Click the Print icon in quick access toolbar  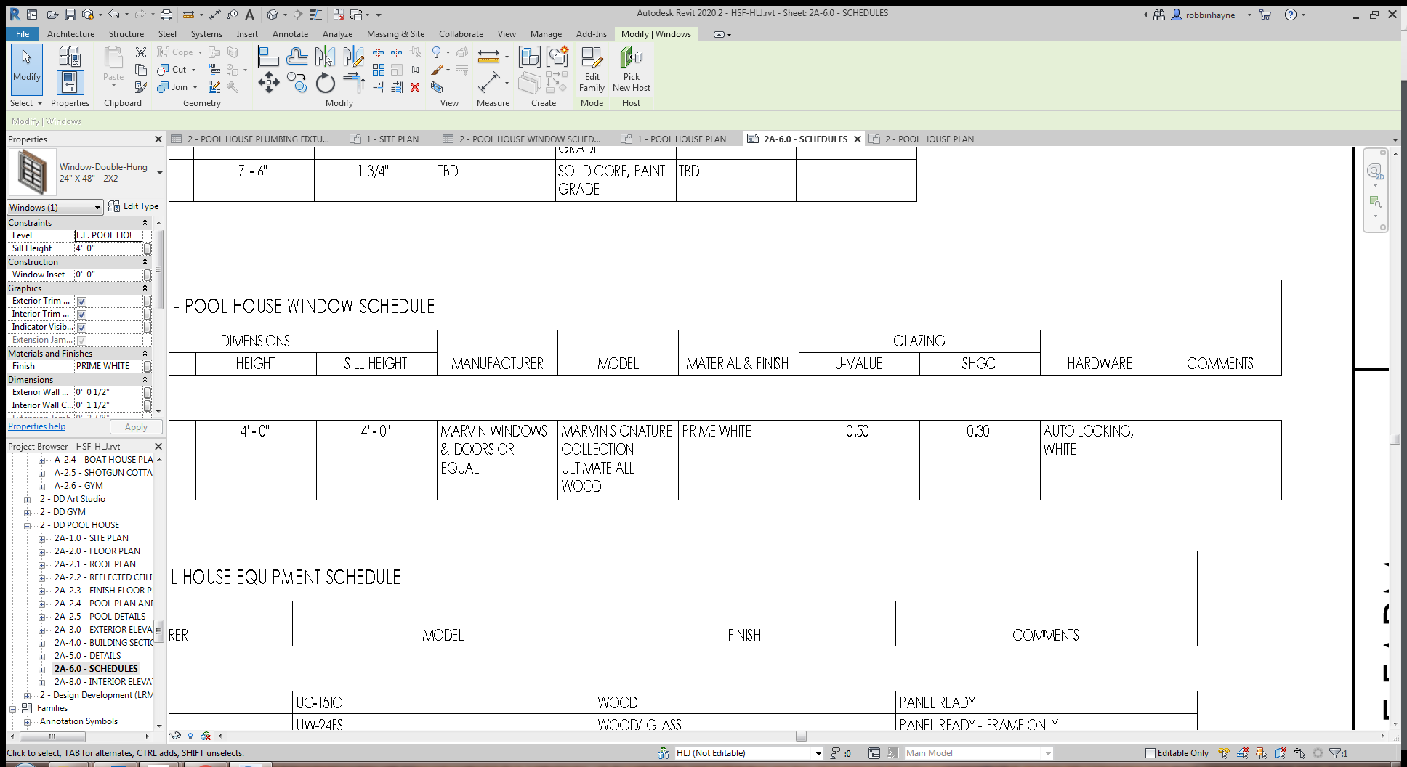[x=166, y=14]
